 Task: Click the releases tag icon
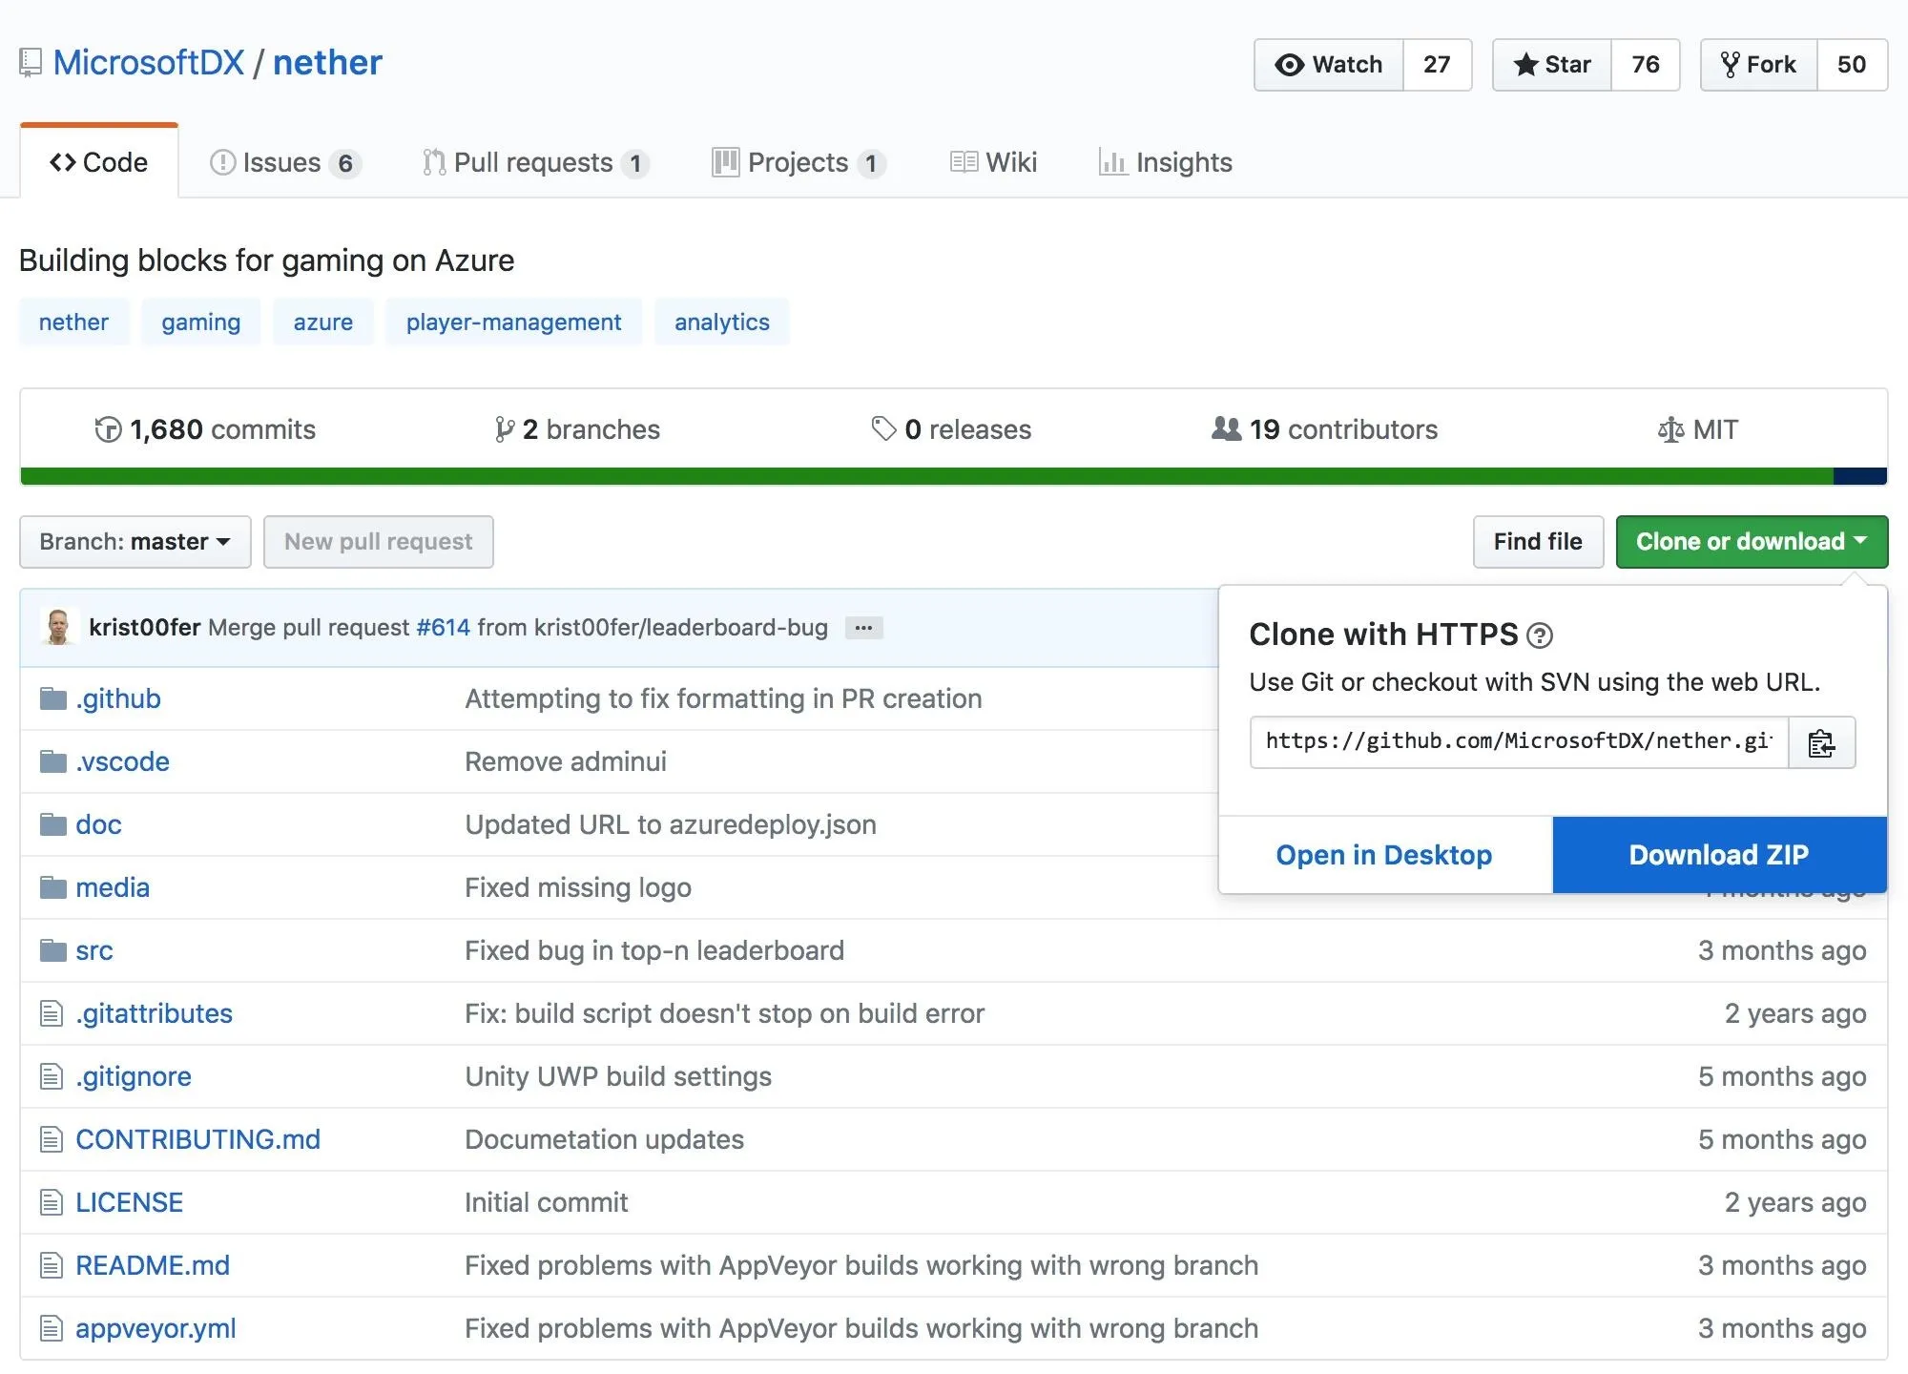883,429
